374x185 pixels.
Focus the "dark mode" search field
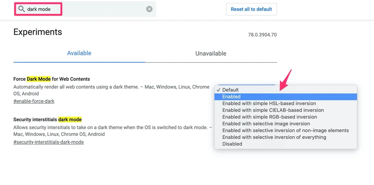(86, 9)
